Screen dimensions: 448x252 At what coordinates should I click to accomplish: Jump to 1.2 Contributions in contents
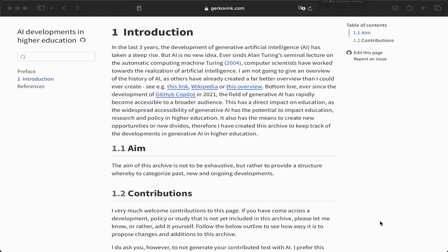pos(373,41)
